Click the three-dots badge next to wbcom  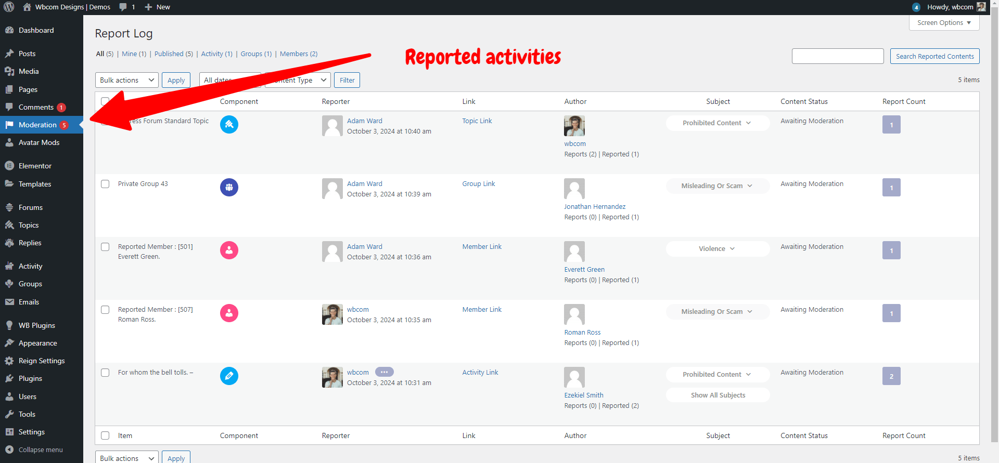[384, 372]
